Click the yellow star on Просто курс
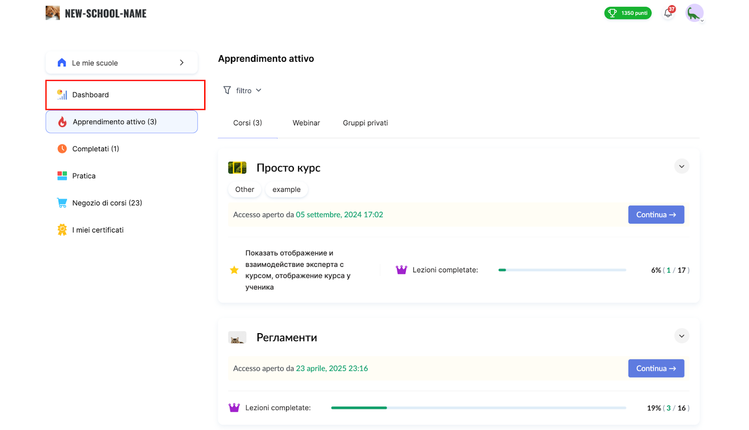Image resolution: width=749 pixels, height=430 pixels. click(234, 270)
